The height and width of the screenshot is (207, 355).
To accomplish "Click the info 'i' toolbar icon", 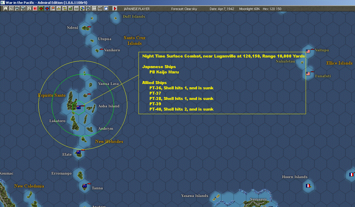I will 29,9.
